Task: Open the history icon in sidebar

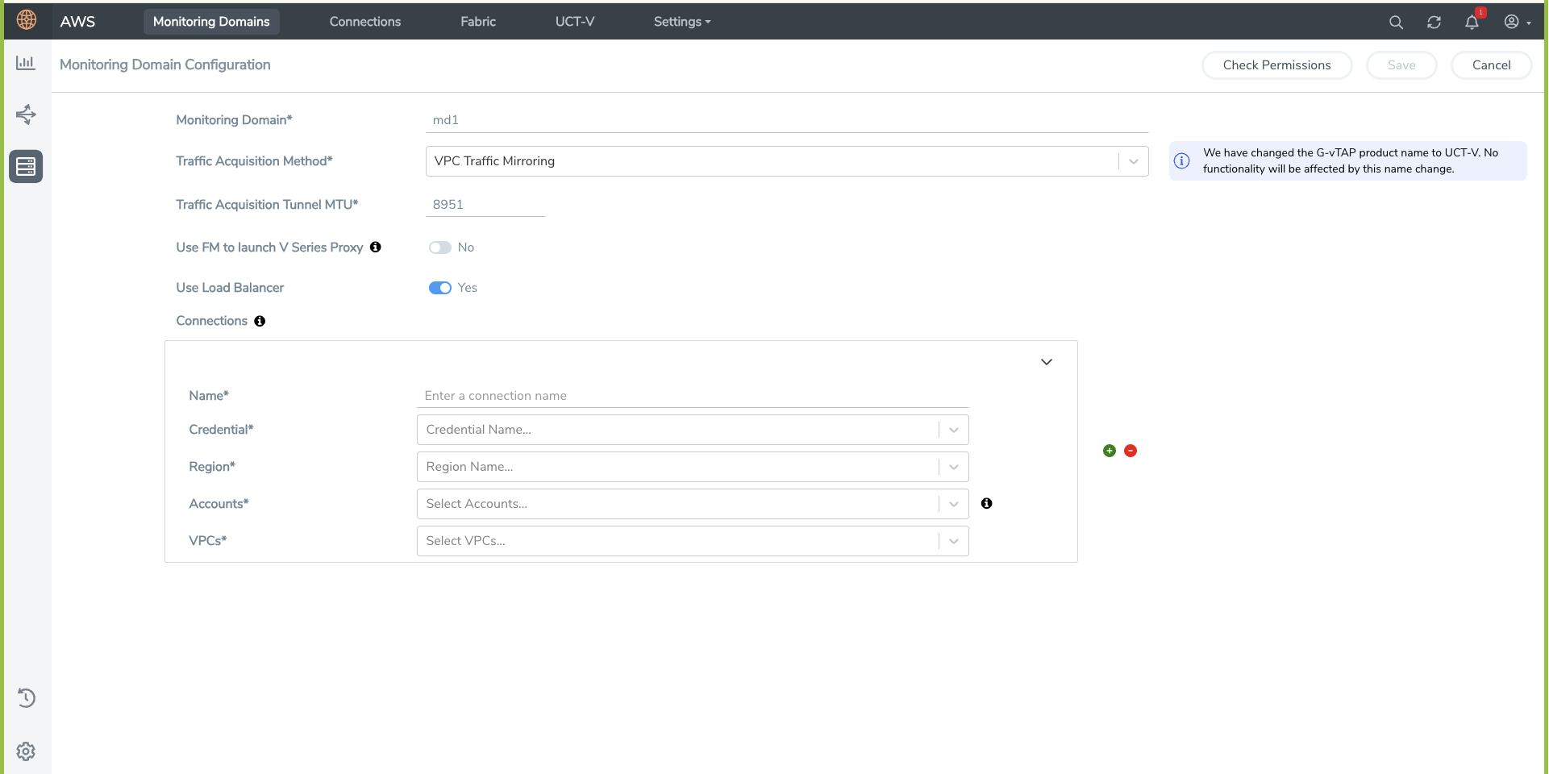Action: tap(26, 697)
